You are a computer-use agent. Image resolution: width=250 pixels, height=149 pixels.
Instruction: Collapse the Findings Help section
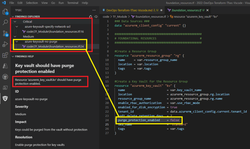13,56
